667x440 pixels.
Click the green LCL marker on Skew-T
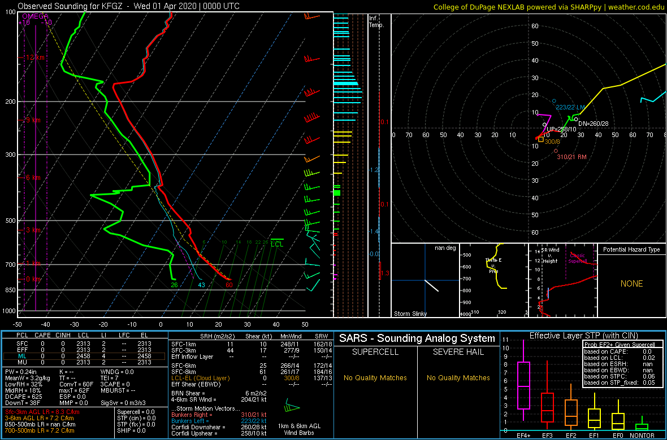(277, 242)
